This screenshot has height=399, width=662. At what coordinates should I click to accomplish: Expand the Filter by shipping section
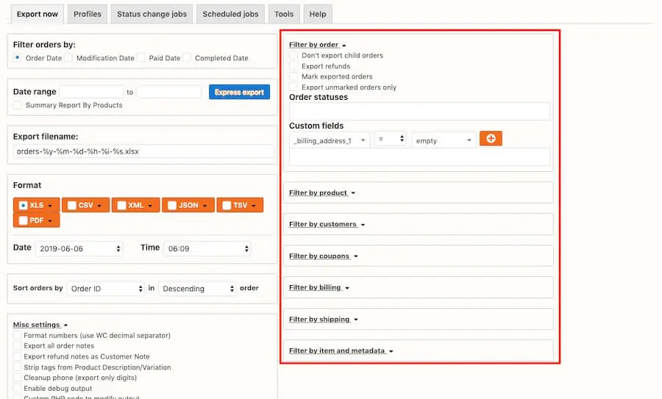(x=324, y=320)
